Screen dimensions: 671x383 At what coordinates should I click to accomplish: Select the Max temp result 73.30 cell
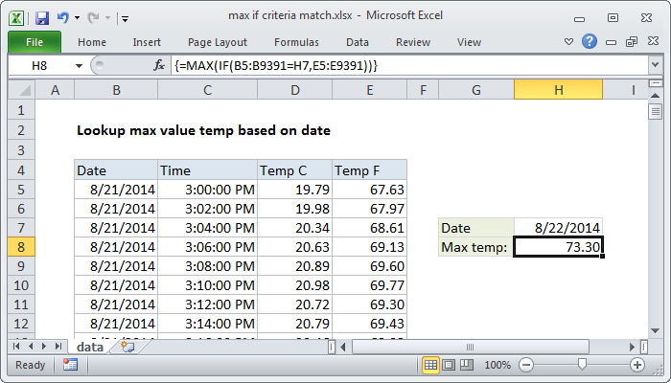click(x=559, y=247)
